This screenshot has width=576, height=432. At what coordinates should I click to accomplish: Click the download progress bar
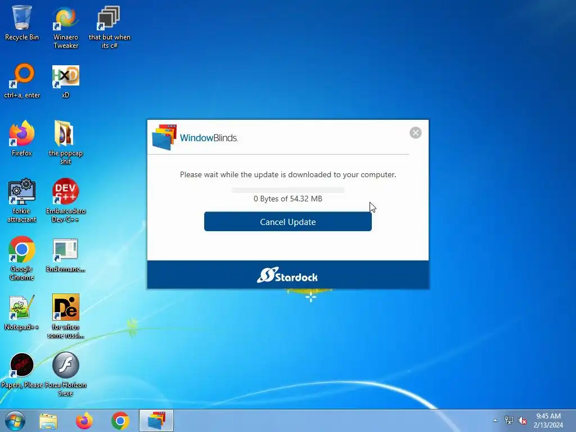pos(288,190)
